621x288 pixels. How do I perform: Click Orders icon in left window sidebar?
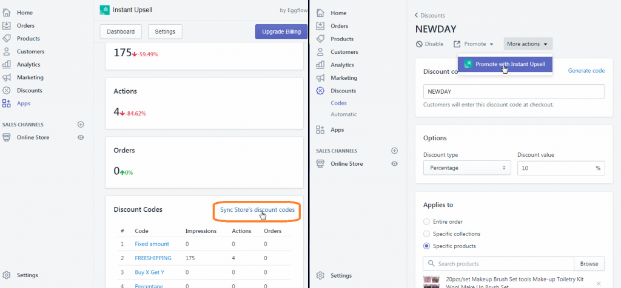click(x=6, y=25)
